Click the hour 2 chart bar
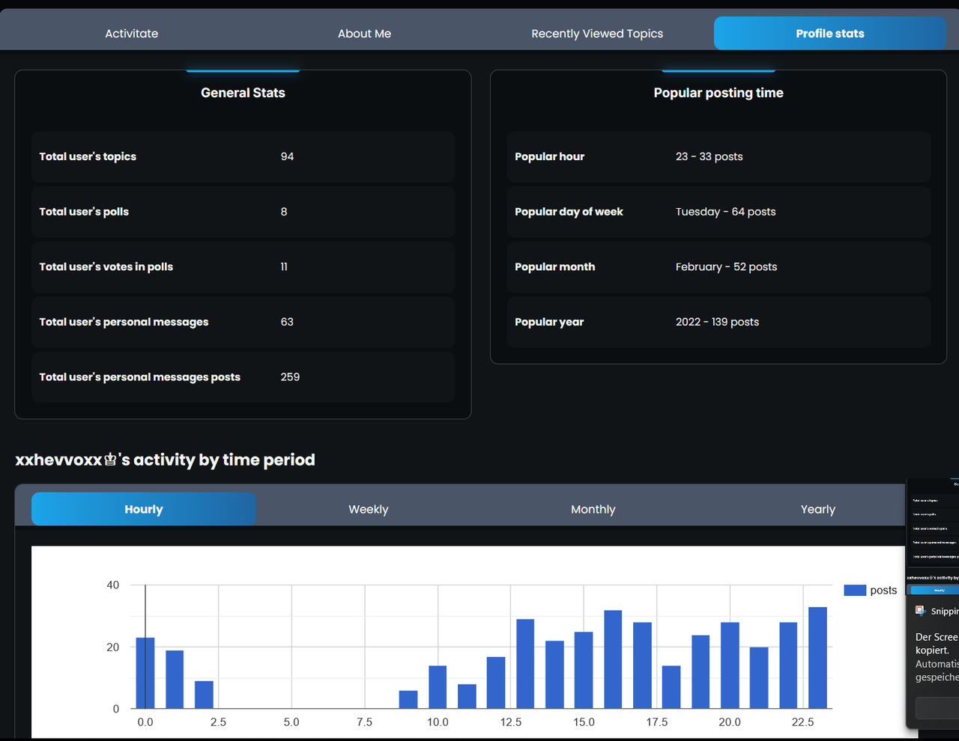Image resolution: width=959 pixels, height=741 pixels. [x=204, y=695]
